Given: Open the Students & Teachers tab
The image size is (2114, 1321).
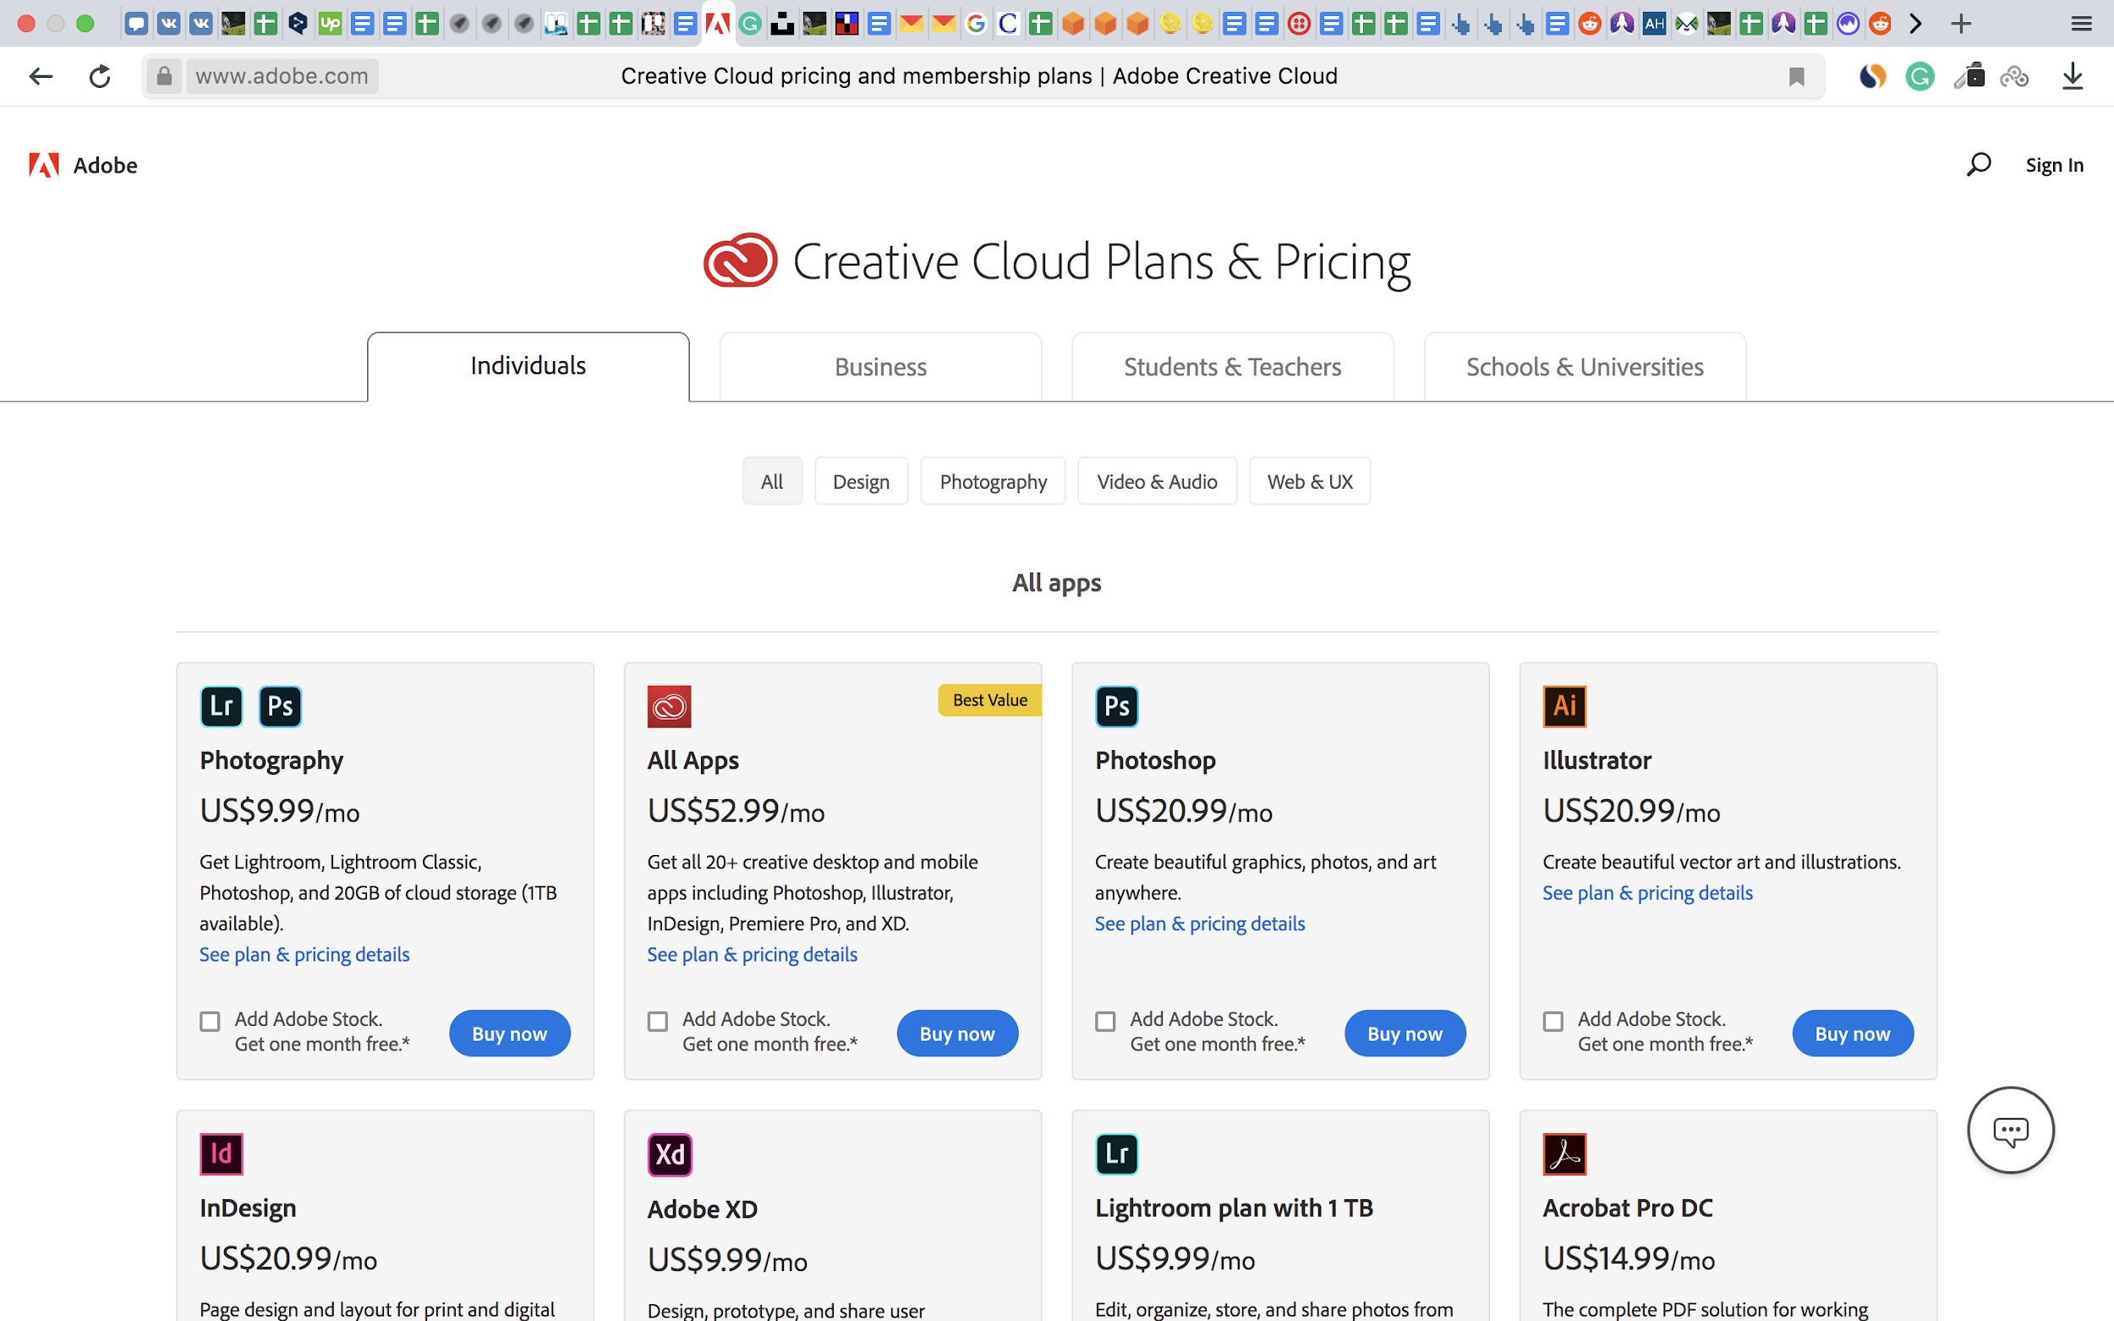Looking at the screenshot, I should click(x=1233, y=367).
